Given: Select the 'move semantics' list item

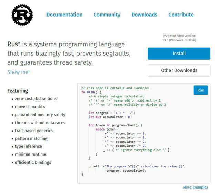Looking at the screenshot, I should coord(30,107).
